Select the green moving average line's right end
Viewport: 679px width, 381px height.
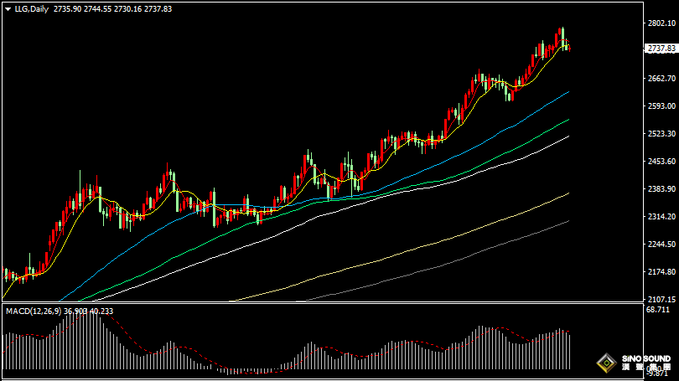(x=568, y=120)
